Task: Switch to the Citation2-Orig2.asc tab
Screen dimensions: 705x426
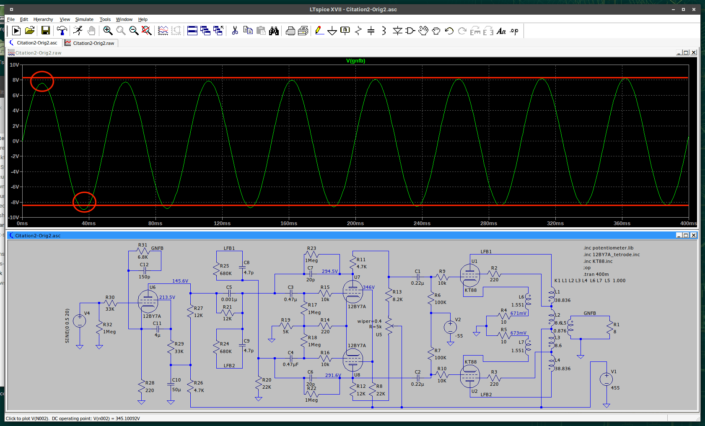Action: pyautogui.click(x=34, y=43)
